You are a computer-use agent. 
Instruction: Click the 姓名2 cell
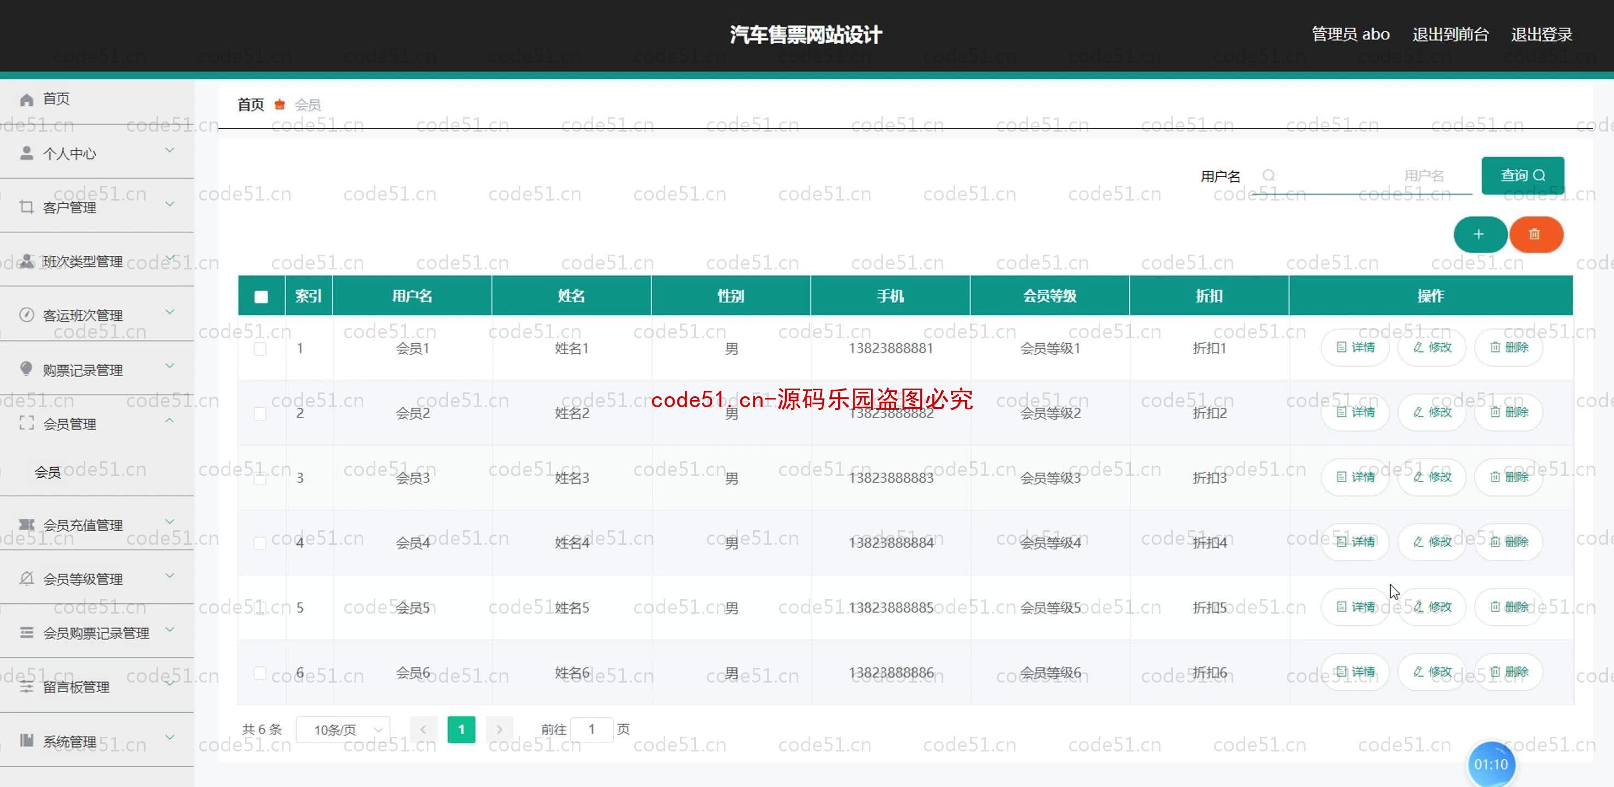571,413
